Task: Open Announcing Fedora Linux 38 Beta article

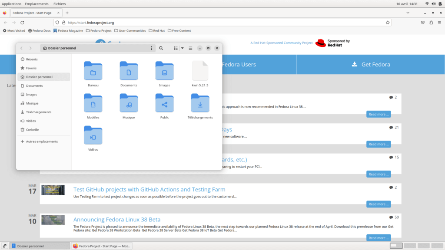Action: (x=117, y=219)
